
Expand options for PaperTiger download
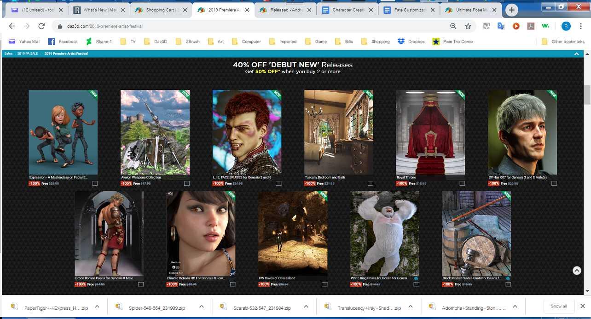pyautogui.click(x=97, y=307)
